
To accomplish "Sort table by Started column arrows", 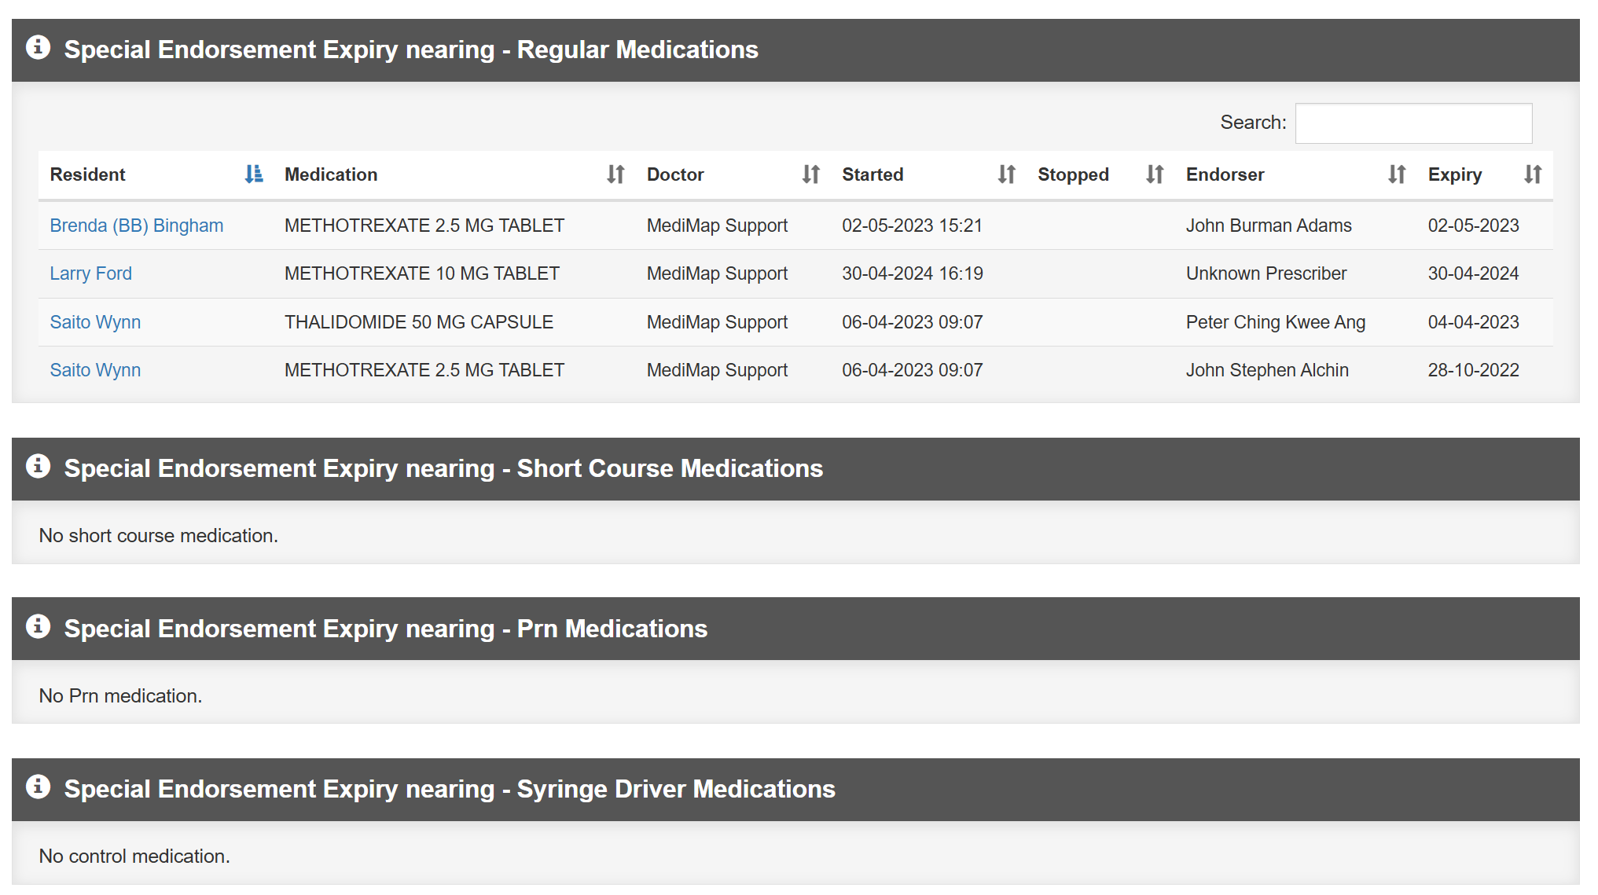I will [x=1006, y=174].
